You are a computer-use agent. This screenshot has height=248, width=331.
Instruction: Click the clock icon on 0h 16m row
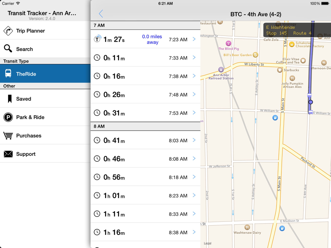(x=97, y=76)
